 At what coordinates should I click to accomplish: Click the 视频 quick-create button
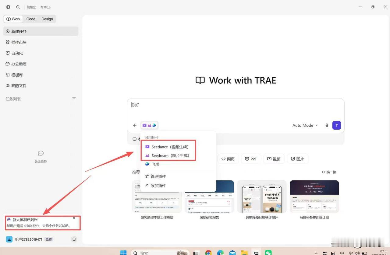coord(274,159)
